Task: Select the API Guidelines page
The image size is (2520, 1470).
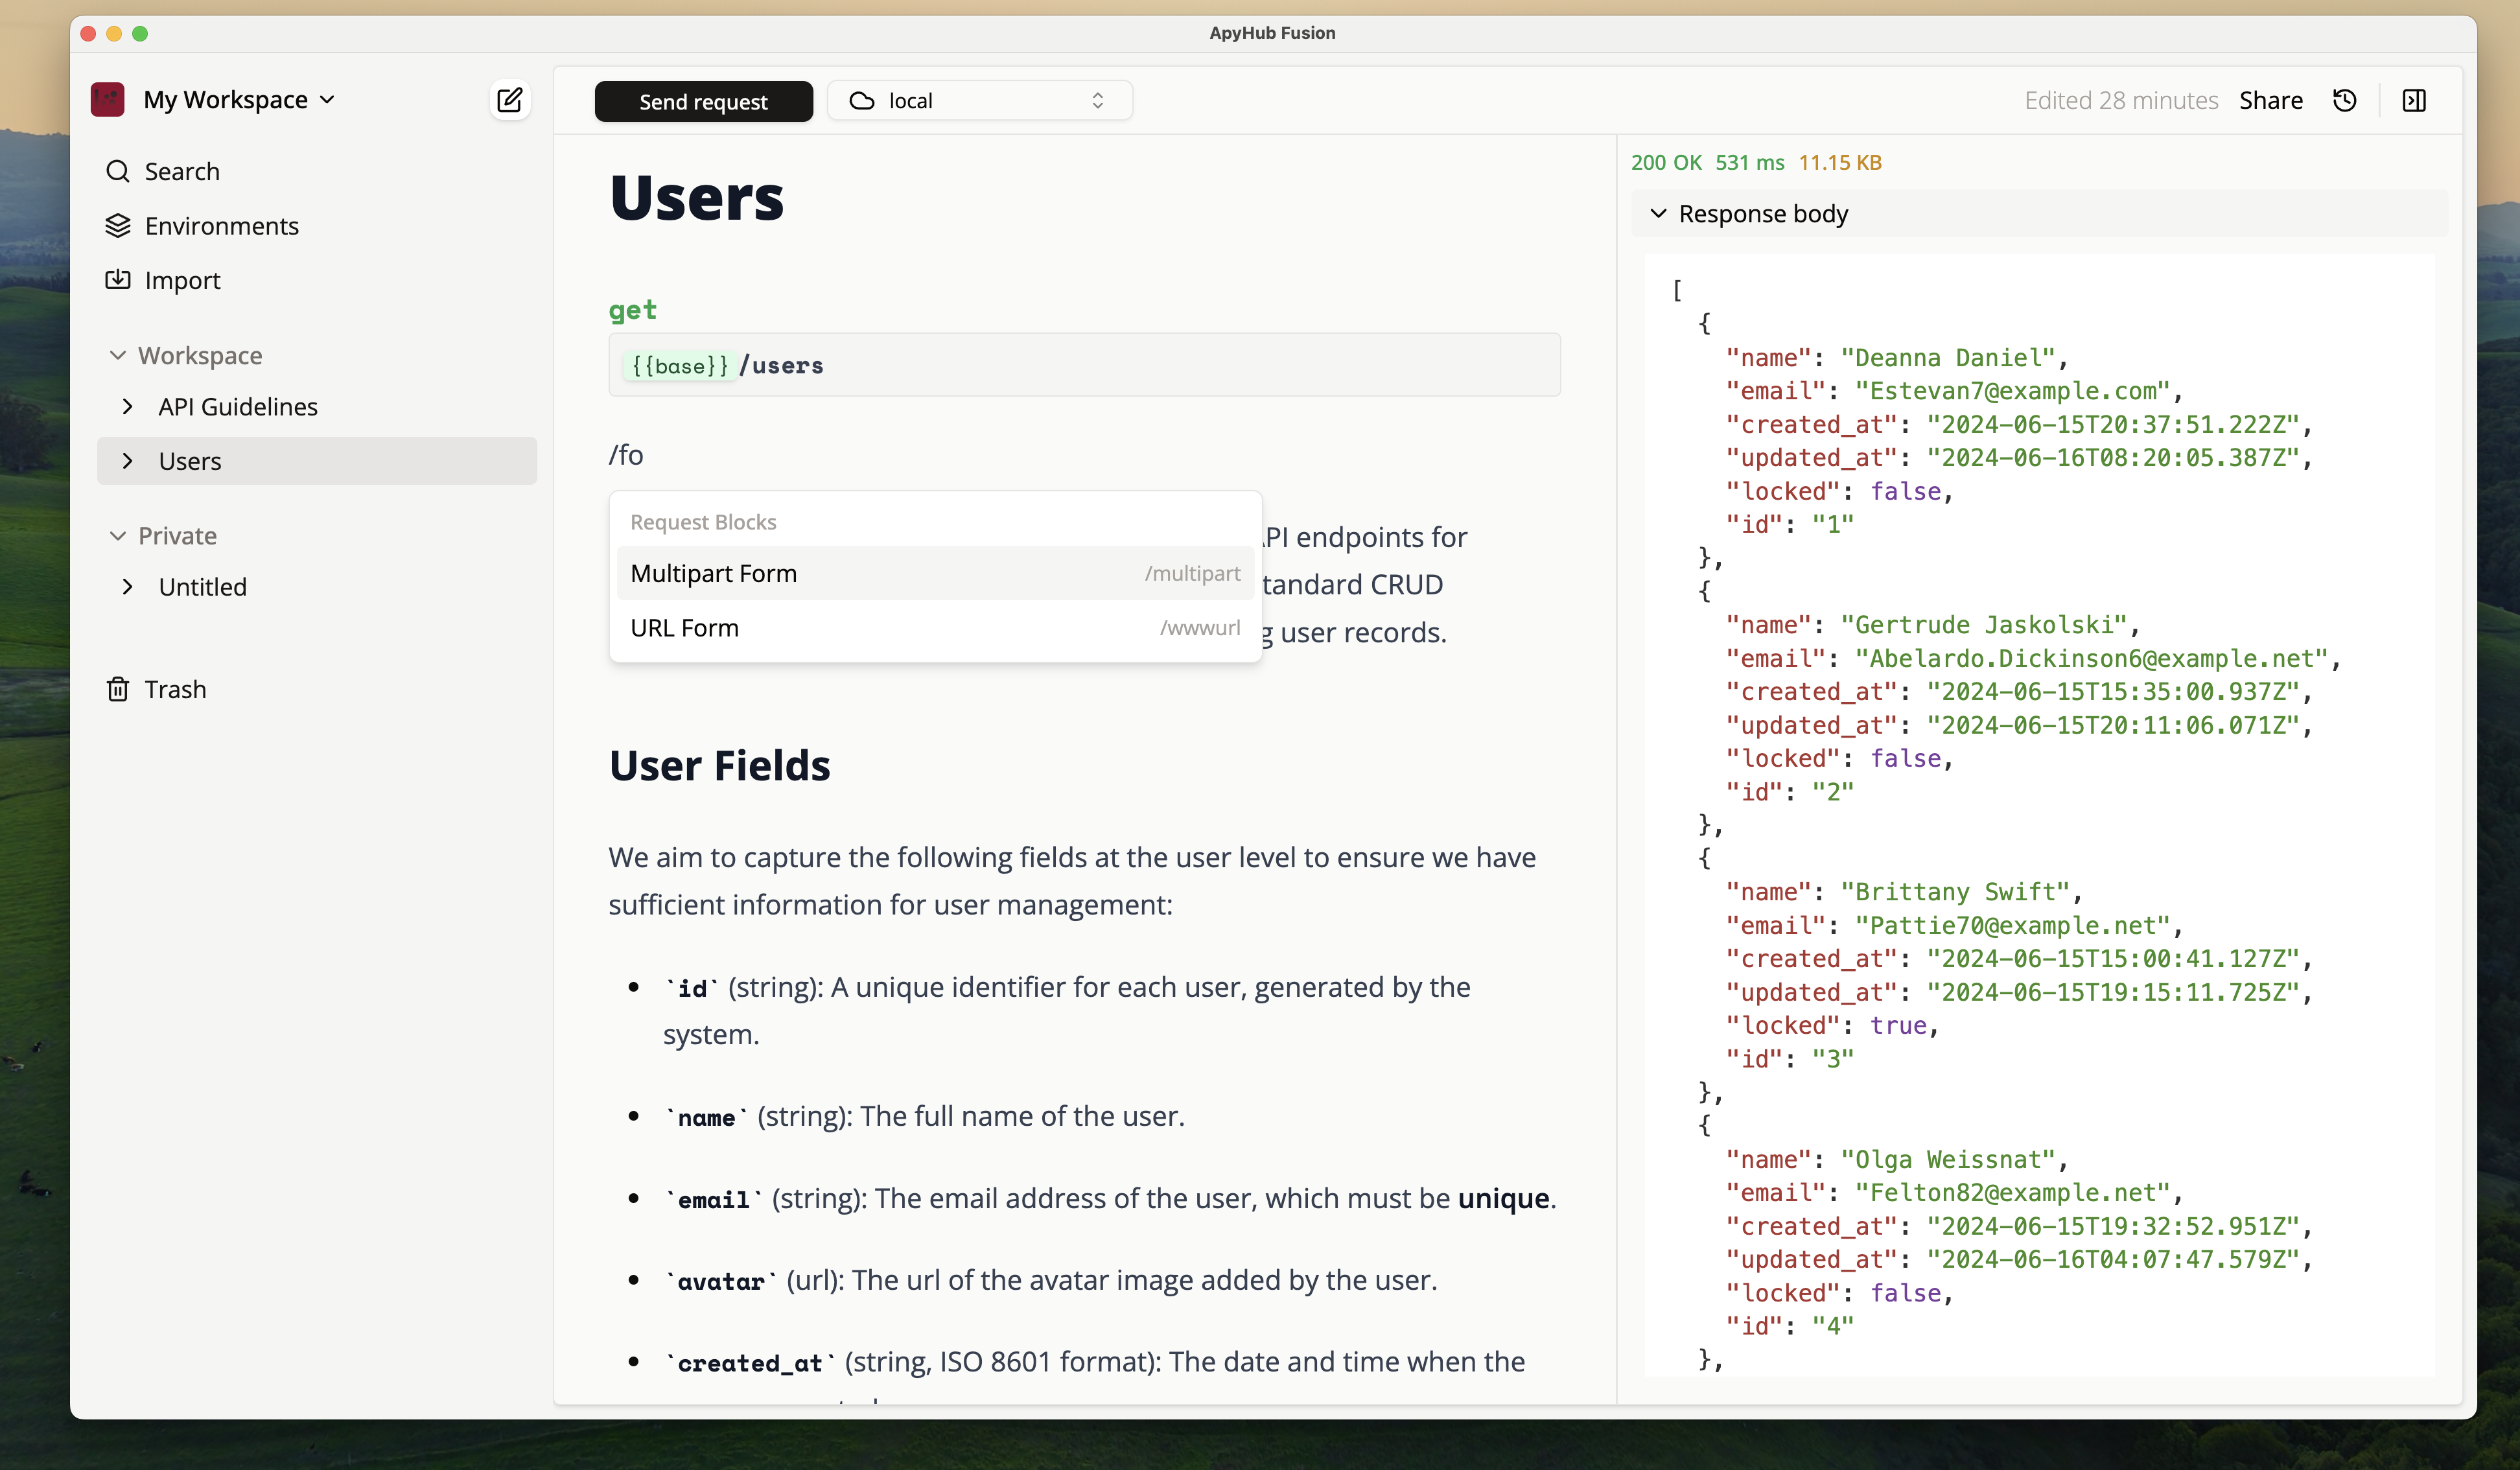Action: [x=238, y=406]
